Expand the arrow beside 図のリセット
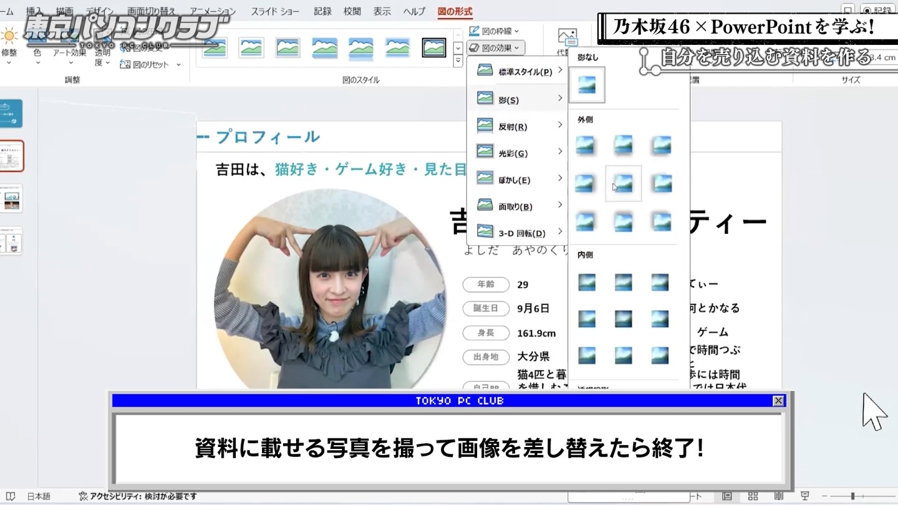 (x=178, y=64)
